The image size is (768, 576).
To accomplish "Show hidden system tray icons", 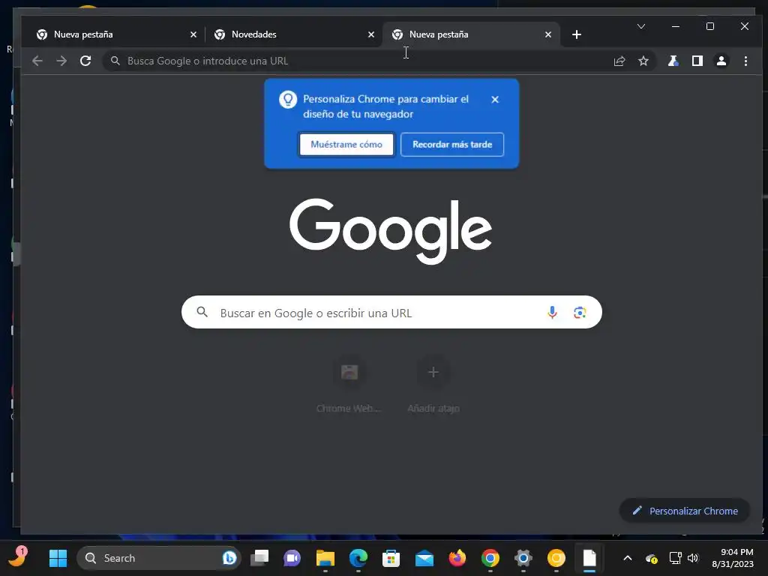I will point(628,558).
